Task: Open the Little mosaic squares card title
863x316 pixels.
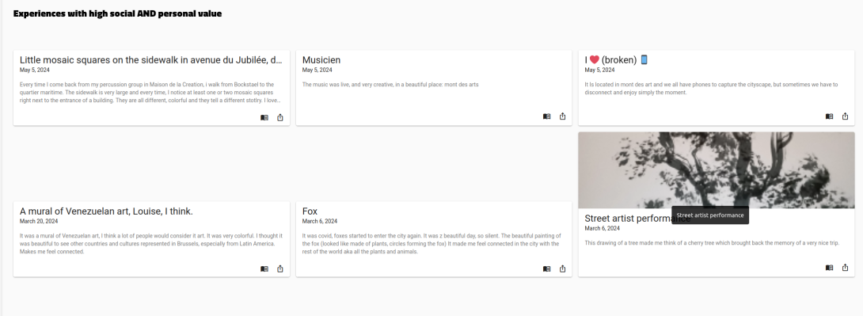Action: [x=150, y=60]
